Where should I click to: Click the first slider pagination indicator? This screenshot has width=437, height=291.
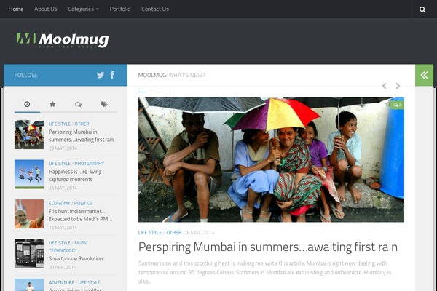click(x=142, y=92)
